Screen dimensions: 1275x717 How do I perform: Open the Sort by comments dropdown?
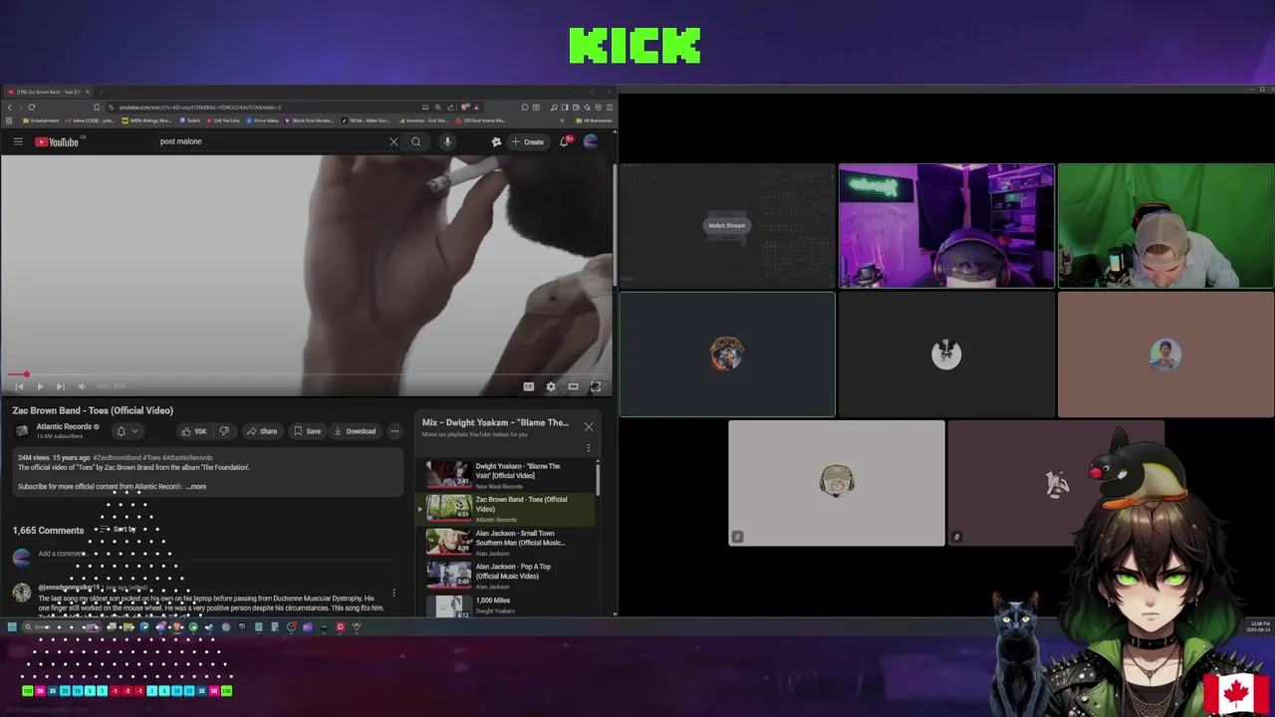(119, 530)
